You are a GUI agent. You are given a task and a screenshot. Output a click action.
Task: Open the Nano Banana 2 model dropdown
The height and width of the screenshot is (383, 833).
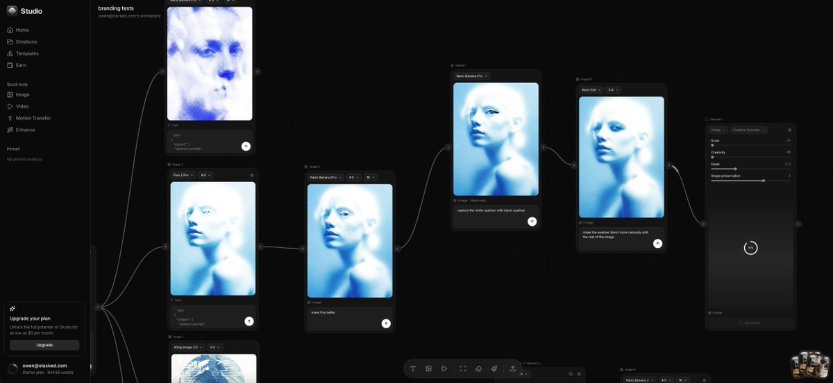pyautogui.click(x=639, y=380)
